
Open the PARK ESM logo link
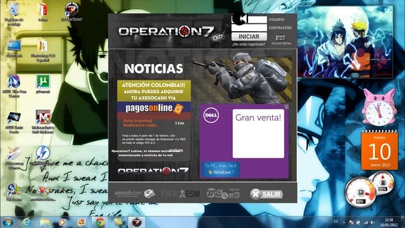pos(180,194)
